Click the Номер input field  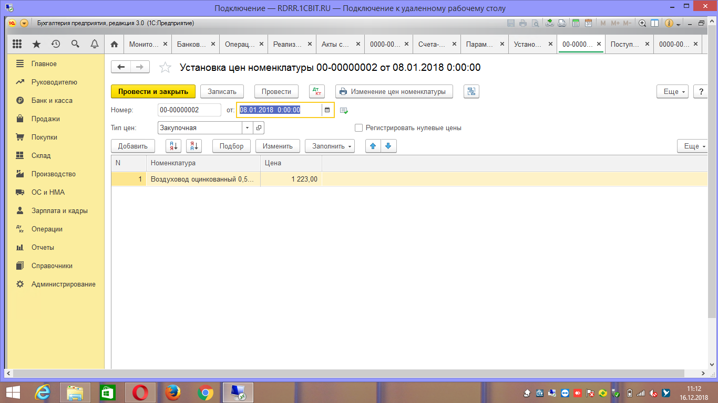point(189,110)
